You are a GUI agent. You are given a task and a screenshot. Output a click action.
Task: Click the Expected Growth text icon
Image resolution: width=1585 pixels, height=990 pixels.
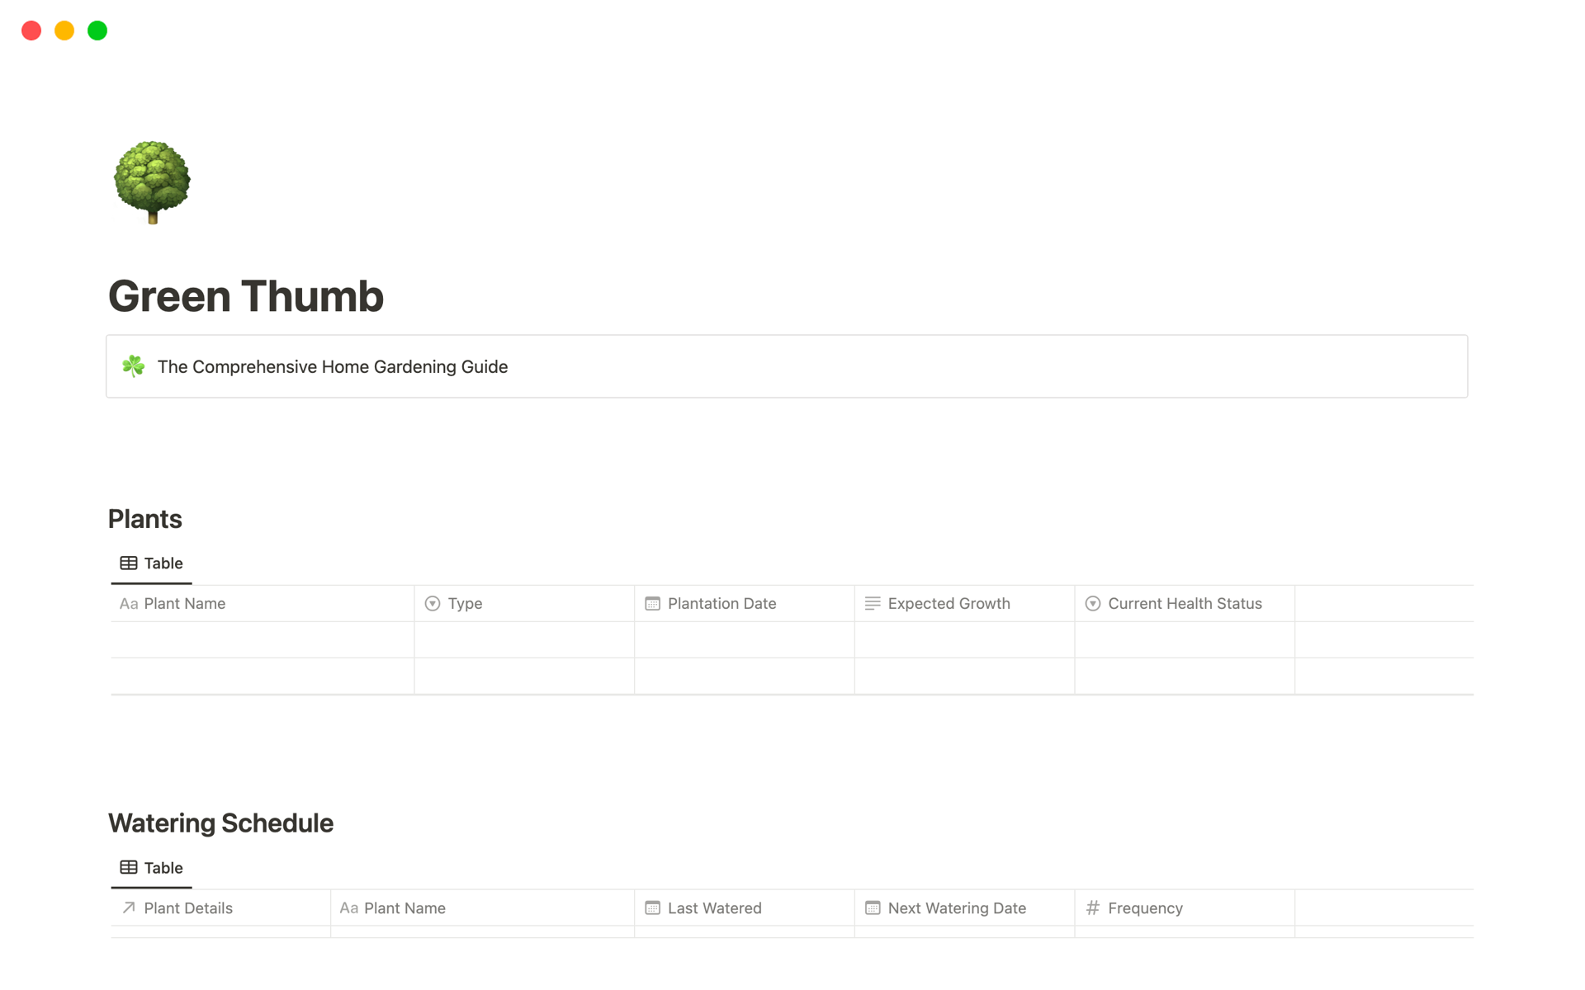[873, 604]
